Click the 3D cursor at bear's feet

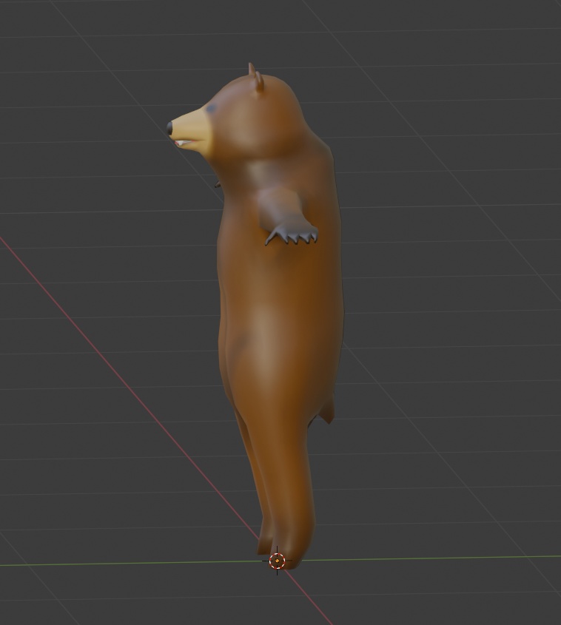coord(277,561)
